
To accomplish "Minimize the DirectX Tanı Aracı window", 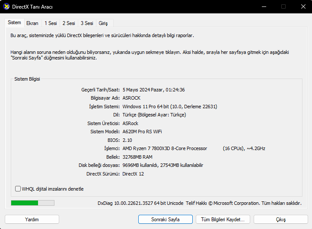I will click(264, 6).
